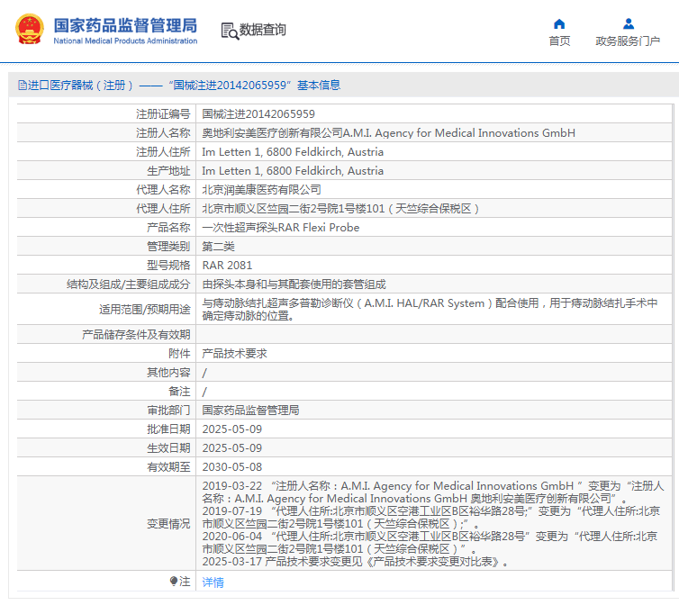
Task: Click the national emblem logo
Action: 30,29
